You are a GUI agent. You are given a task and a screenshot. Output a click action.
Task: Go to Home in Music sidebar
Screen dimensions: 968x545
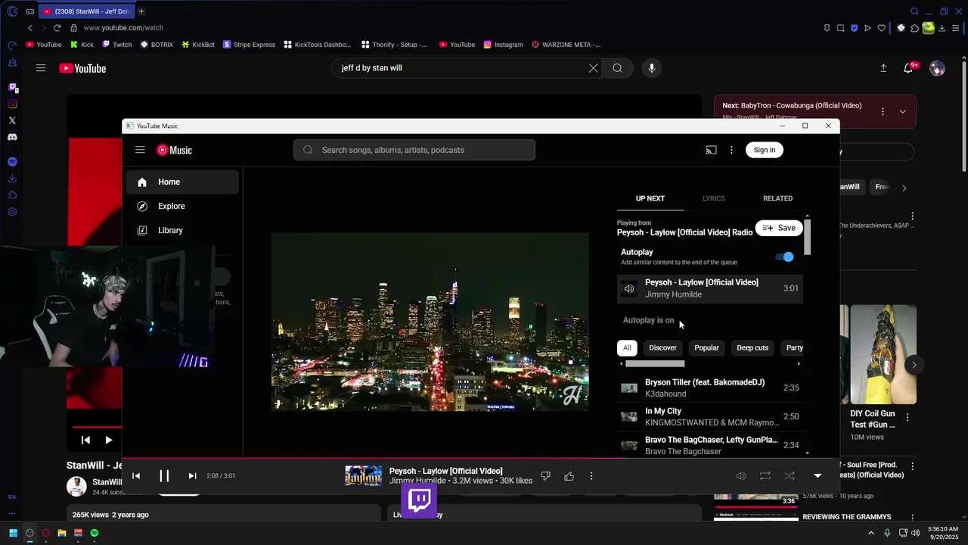(182, 182)
